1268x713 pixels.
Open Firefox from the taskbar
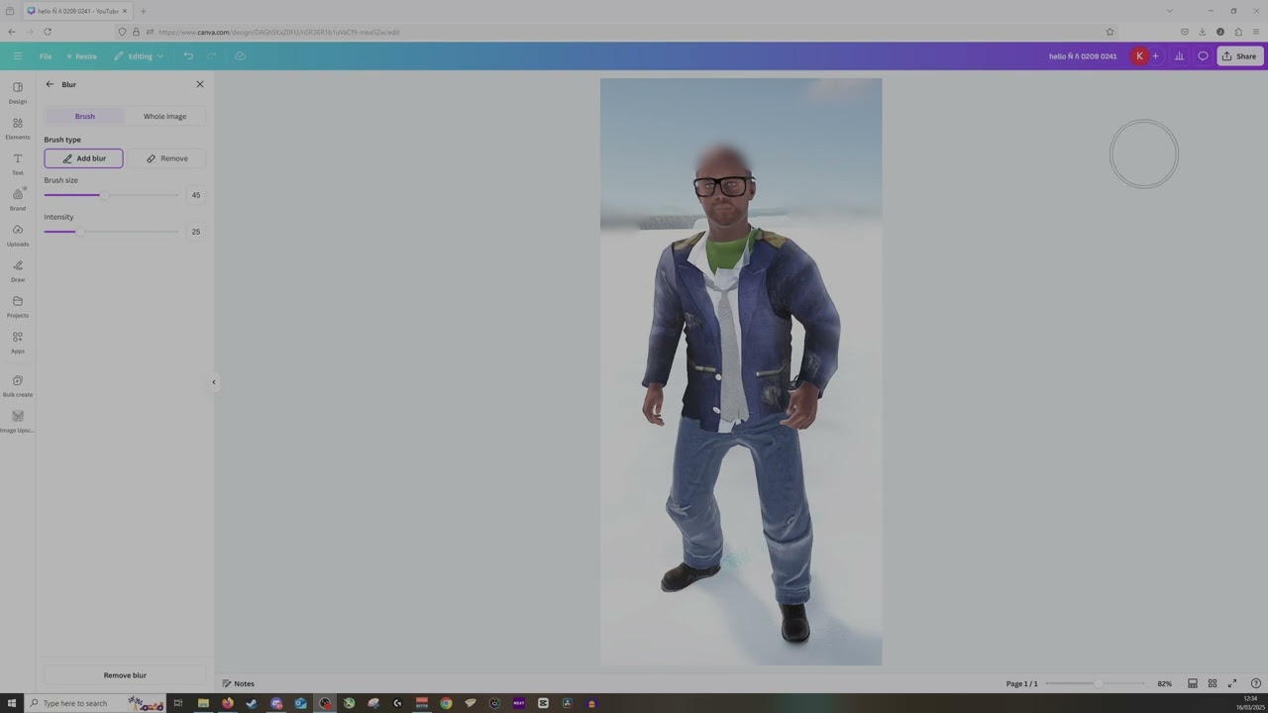click(227, 703)
